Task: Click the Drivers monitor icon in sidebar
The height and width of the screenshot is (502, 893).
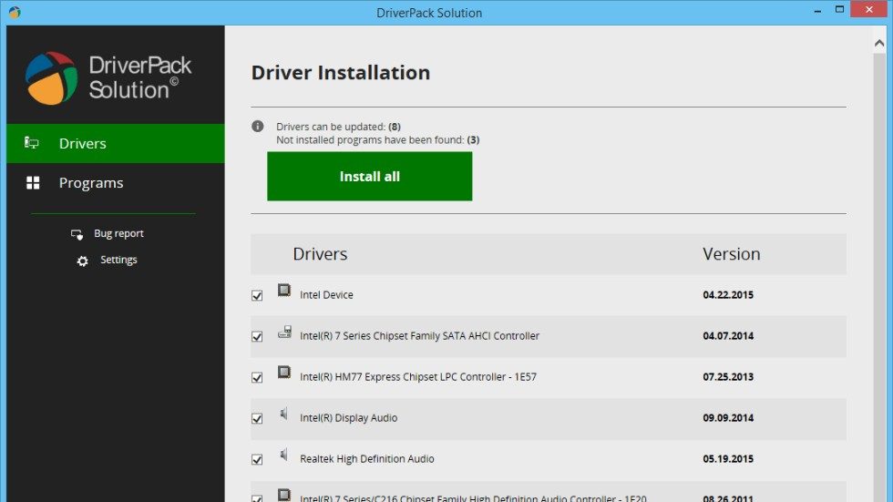Action: [x=32, y=143]
